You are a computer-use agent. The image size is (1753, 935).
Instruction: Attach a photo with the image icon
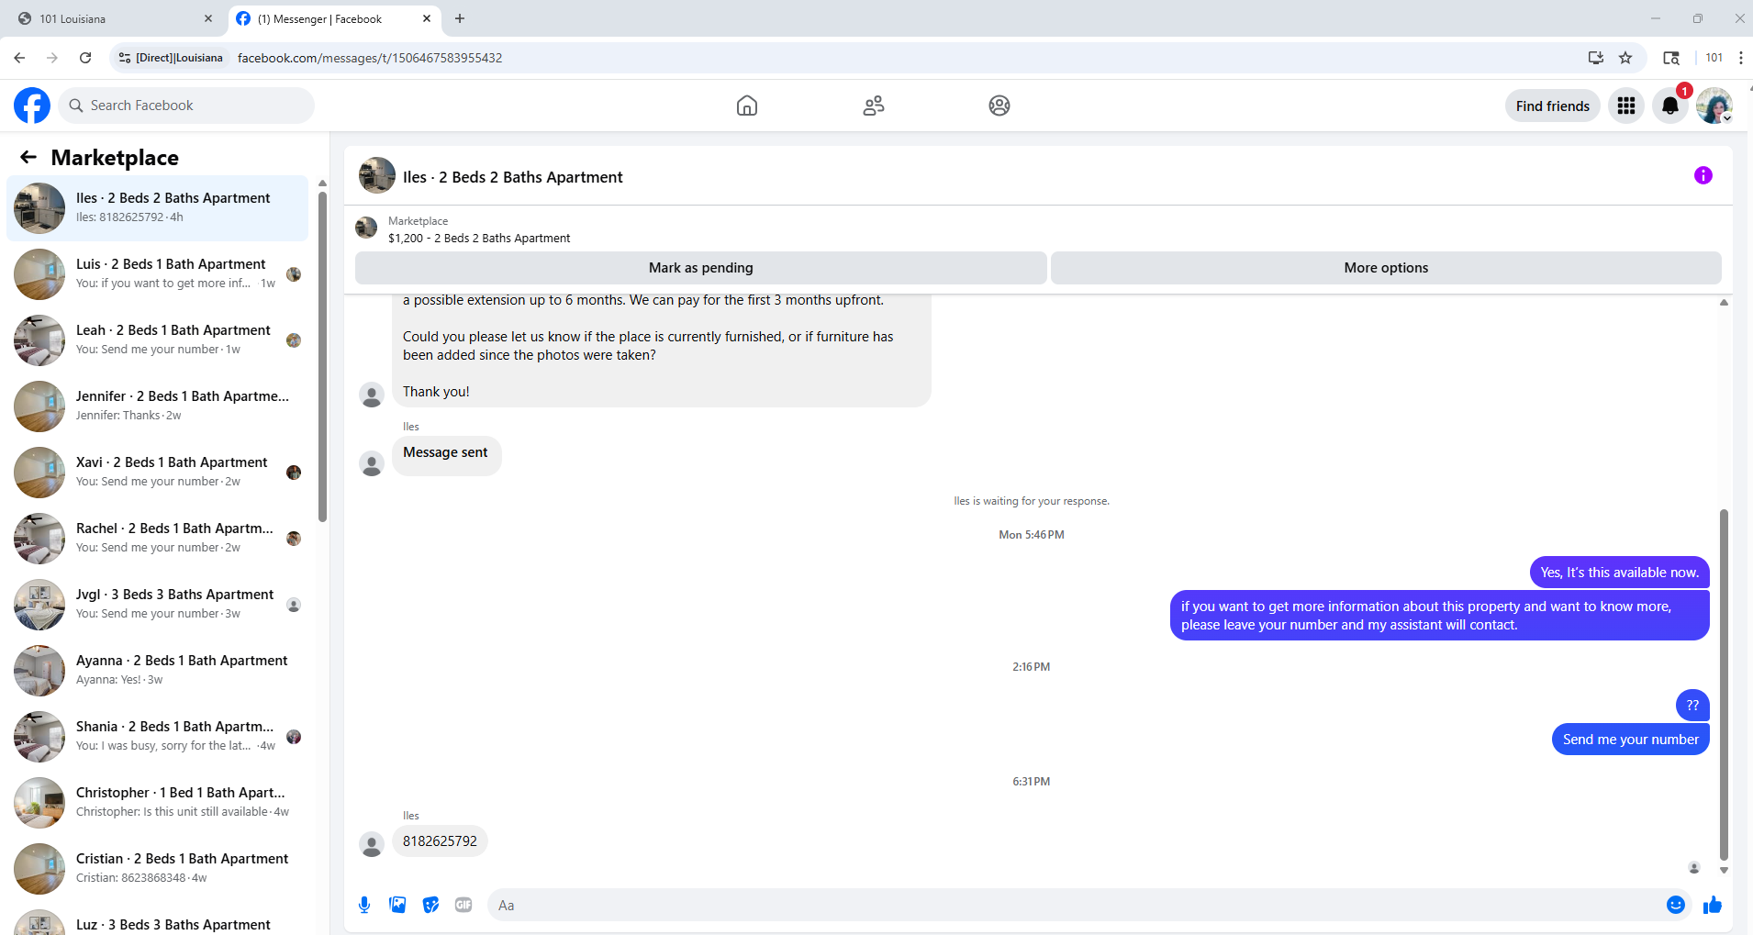point(397,905)
